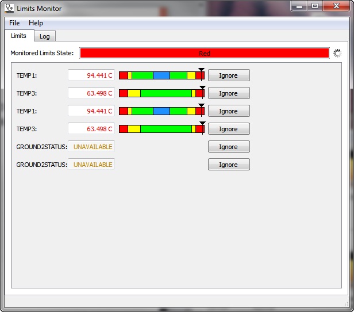The image size is (354, 312).
Task: Click first GROUND2STATUS UNAVAILABLE field
Action: [91, 147]
